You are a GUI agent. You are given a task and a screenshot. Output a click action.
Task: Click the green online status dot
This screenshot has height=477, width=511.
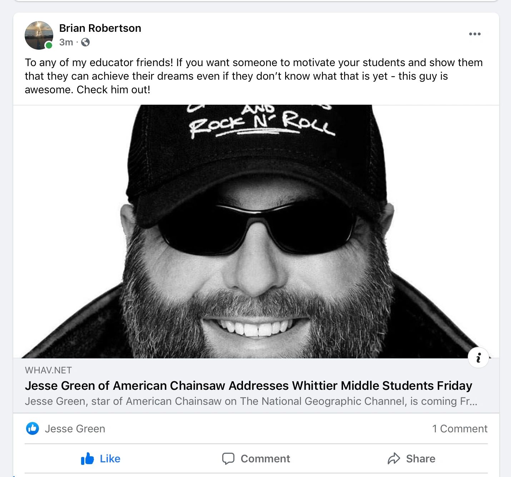pos(49,45)
